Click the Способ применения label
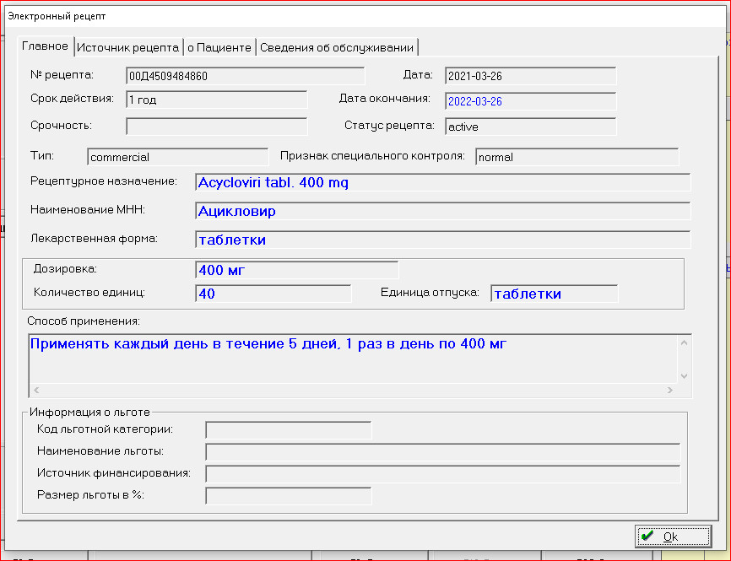 point(84,321)
